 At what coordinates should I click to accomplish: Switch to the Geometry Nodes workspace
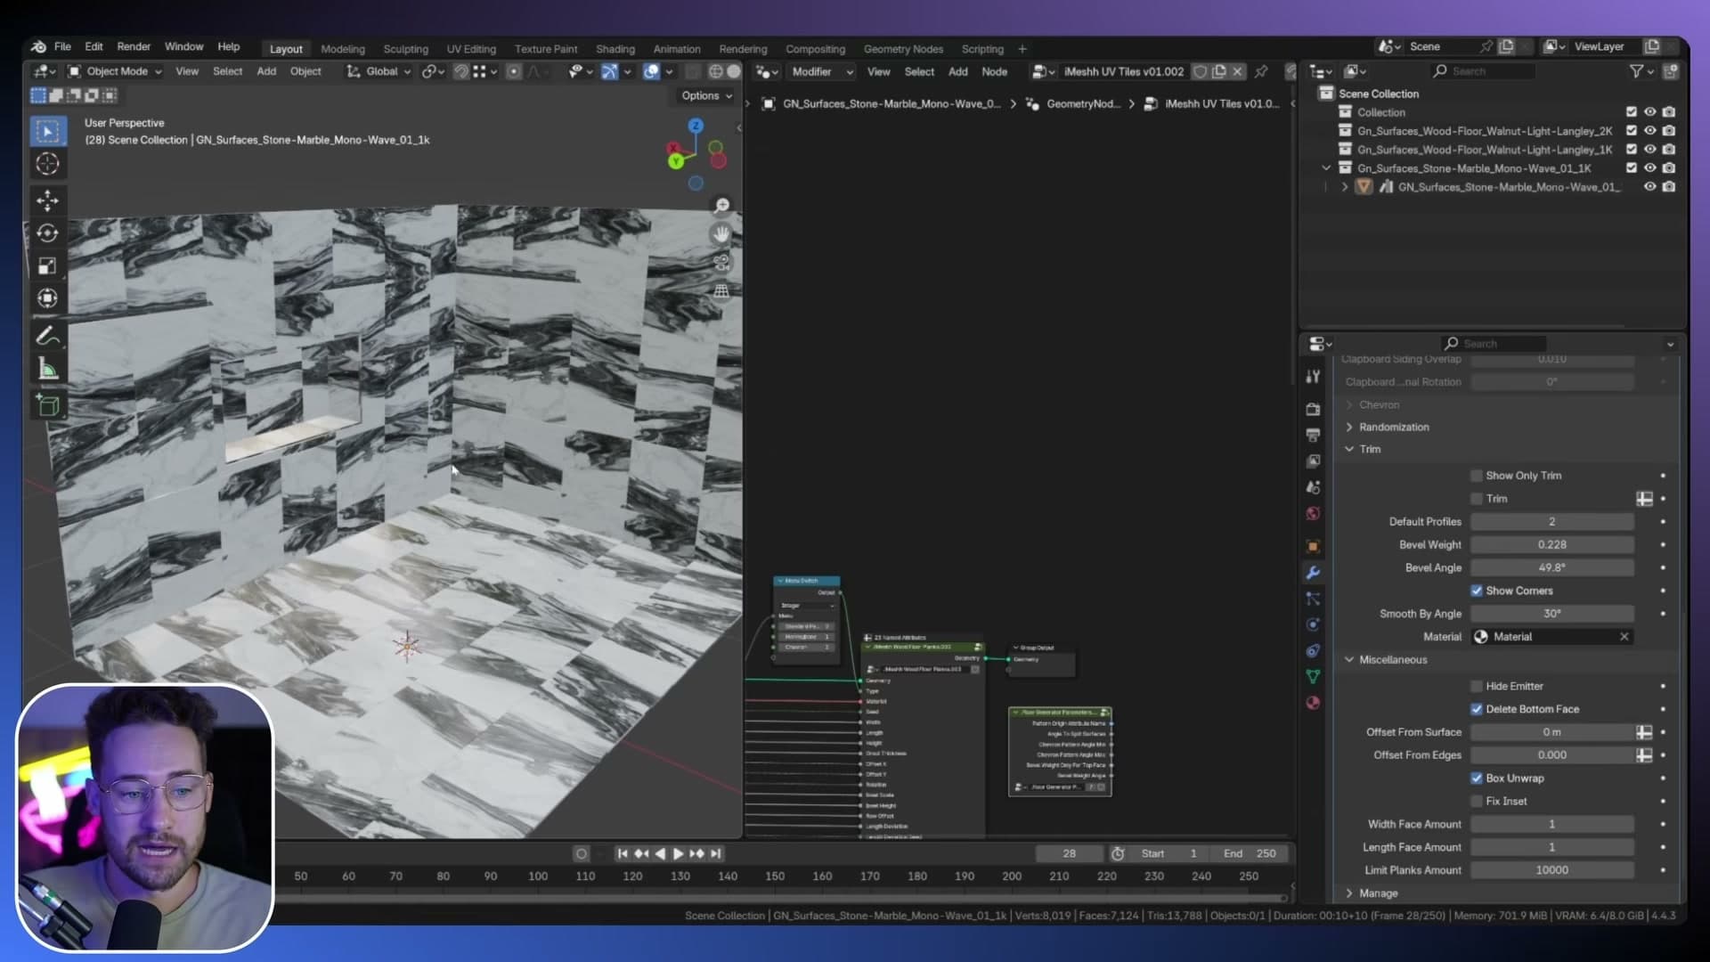pyautogui.click(x=903, y=49)
